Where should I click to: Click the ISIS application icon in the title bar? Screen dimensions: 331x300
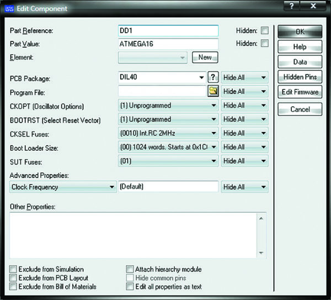(x=9, y=9)
